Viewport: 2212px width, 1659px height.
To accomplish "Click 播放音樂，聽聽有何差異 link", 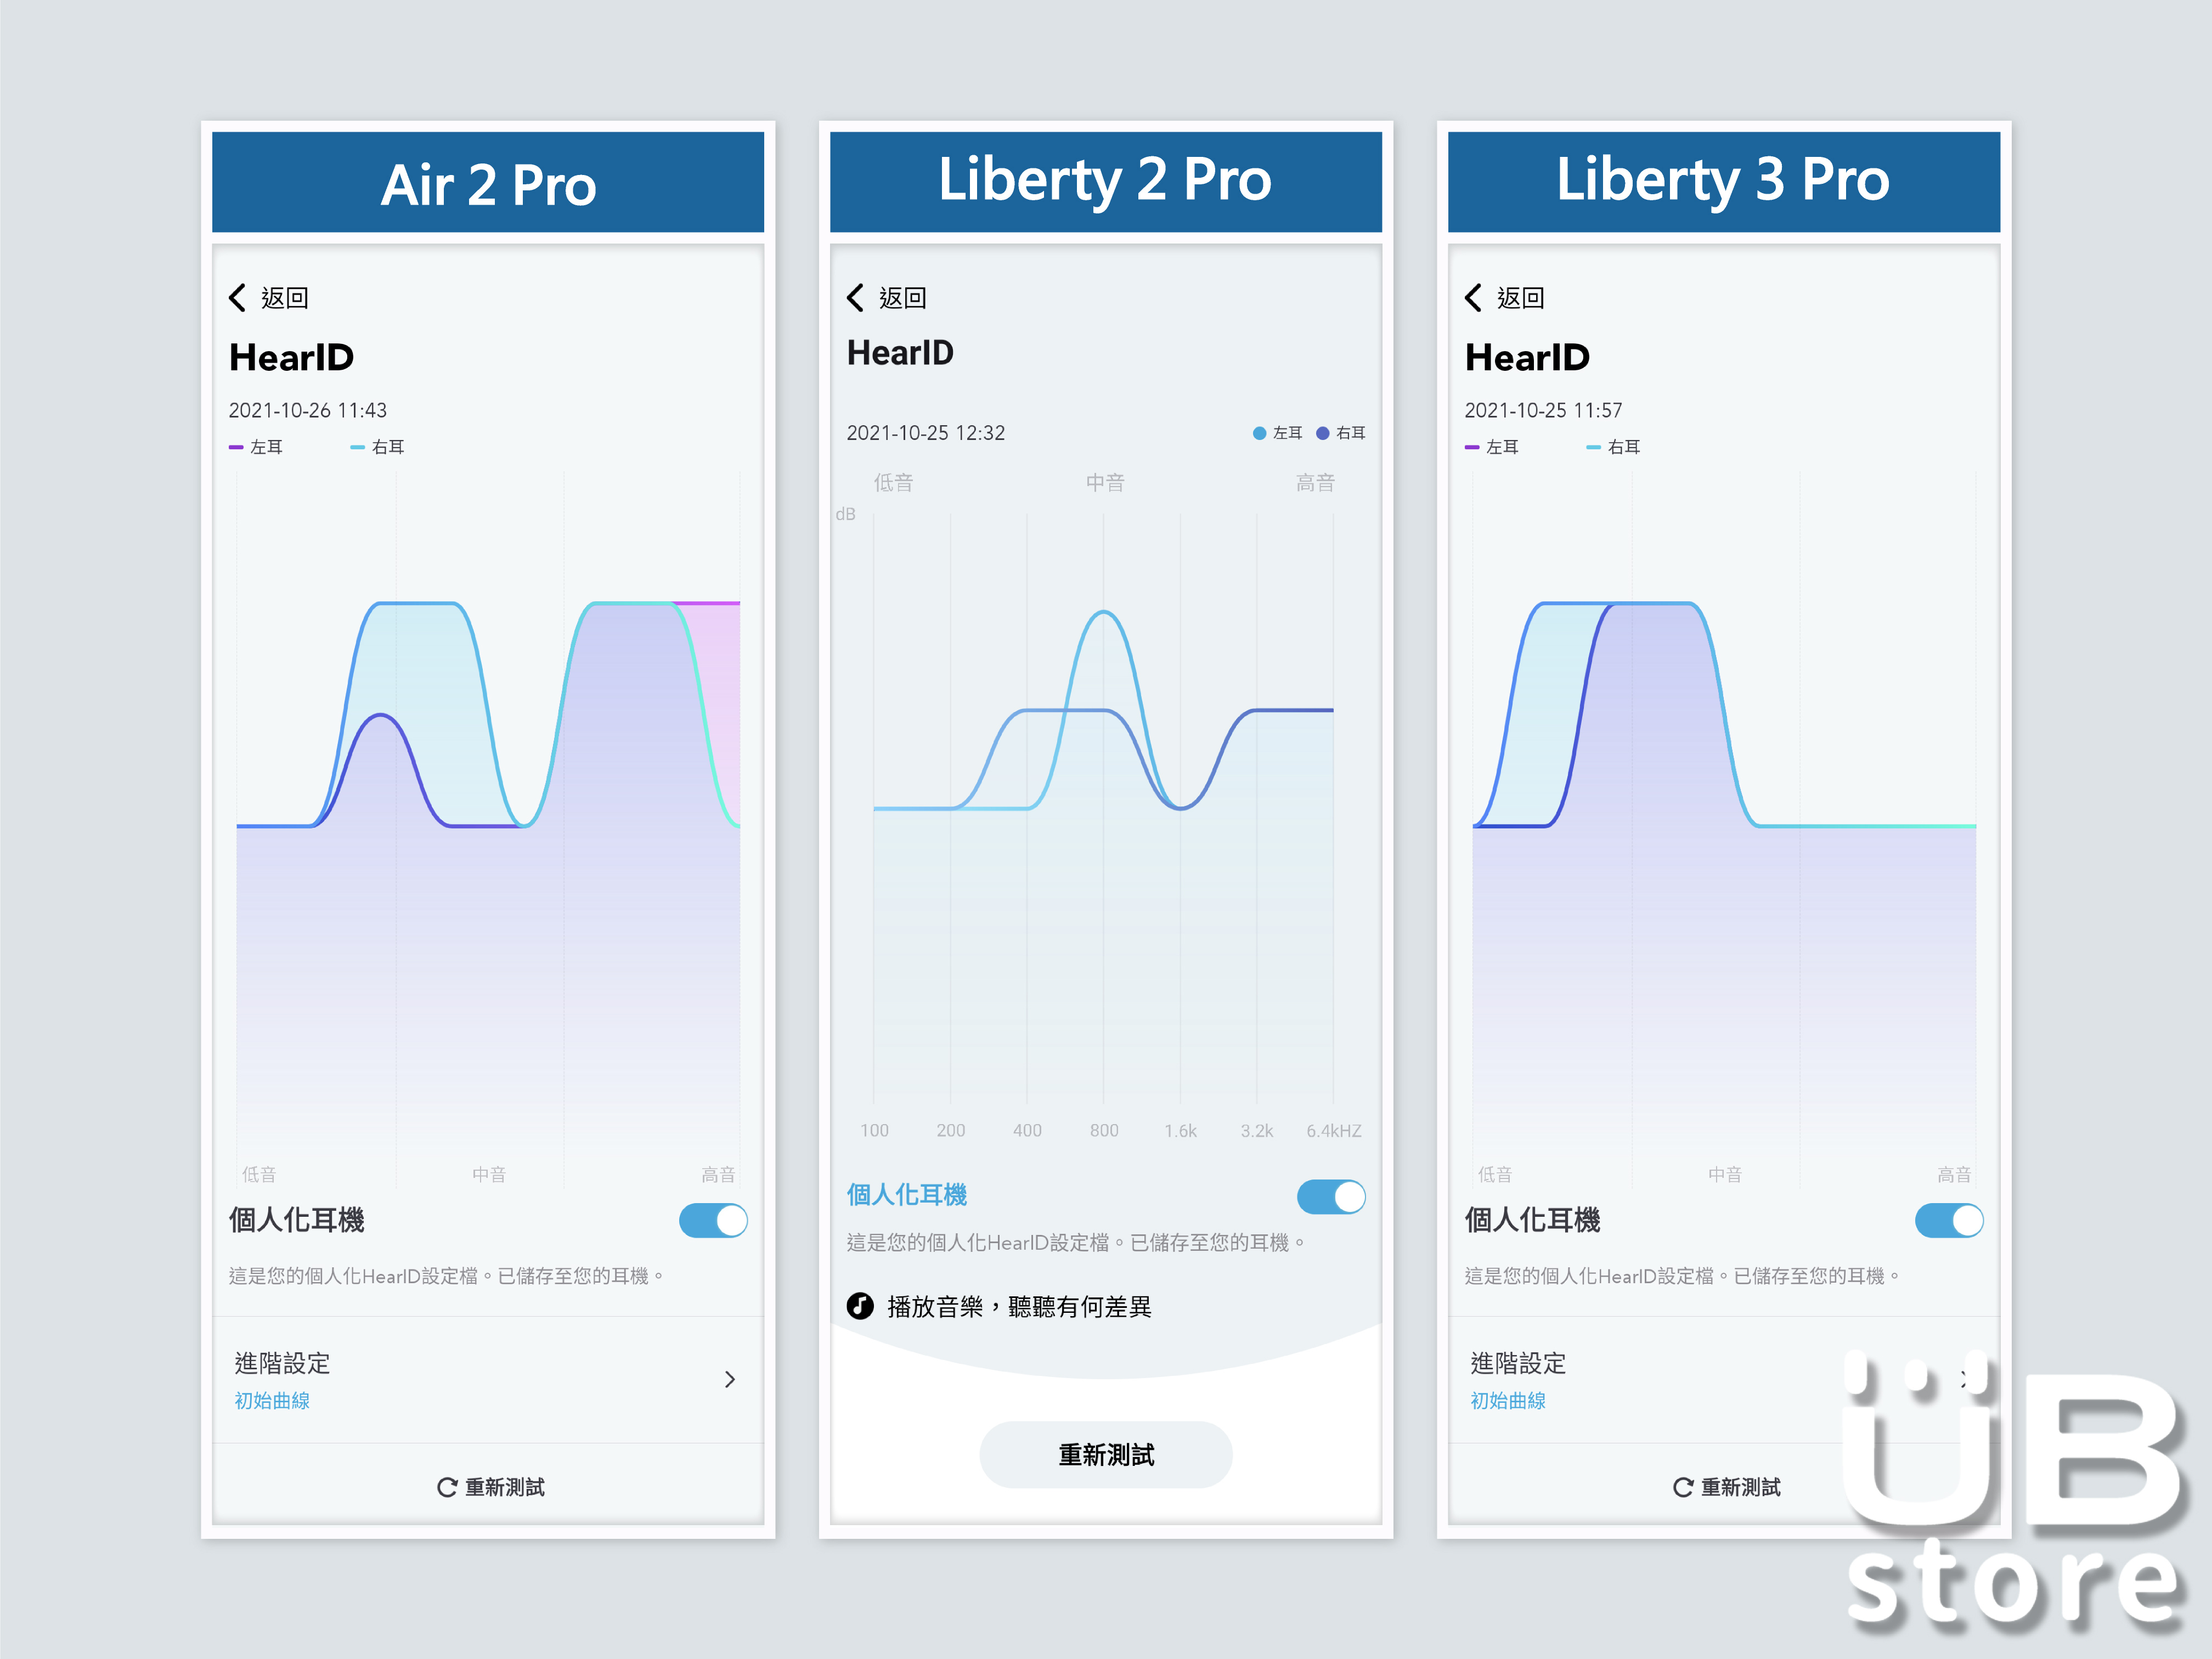I will (x=1019, y=1306).
